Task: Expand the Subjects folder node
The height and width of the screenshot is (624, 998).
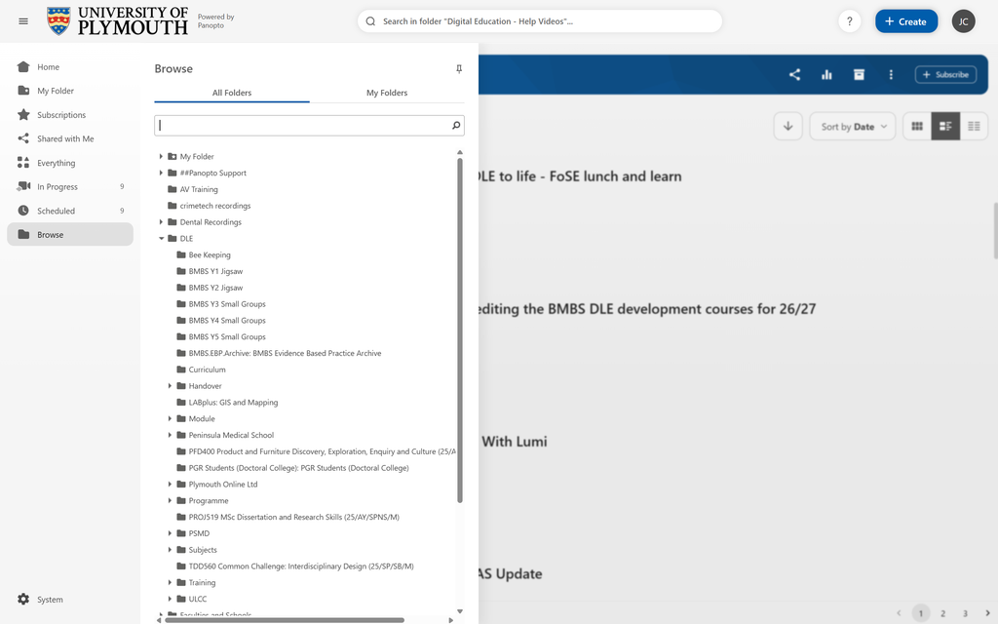Action: [x=170, y=550]
